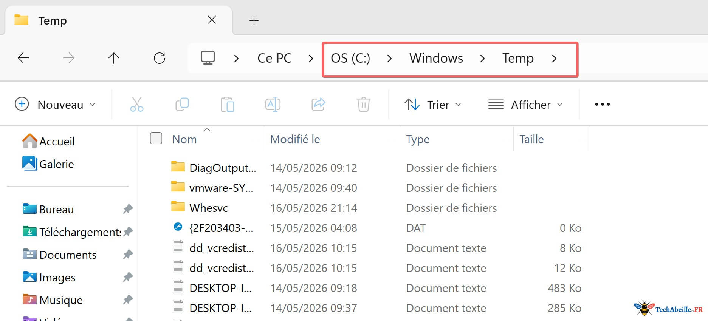The height and width of the screenshot is (321, 708).
Task: Open Images in the sidebar
Action: 49,277
